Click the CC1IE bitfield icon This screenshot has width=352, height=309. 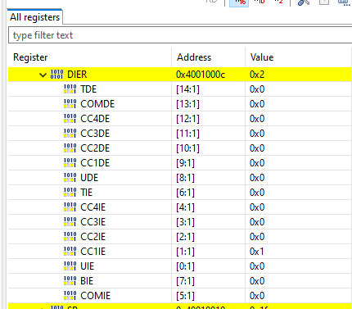pyautogui.click(x=70, y=252)
